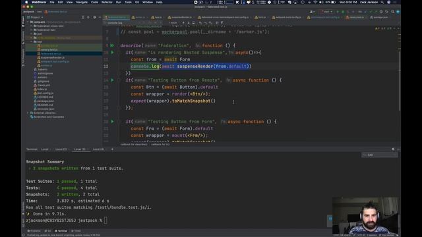Click the 'jestpack' breadcrumb in navigation bar
This screenshot has width=422, height=237.
(x=28, y=12)
